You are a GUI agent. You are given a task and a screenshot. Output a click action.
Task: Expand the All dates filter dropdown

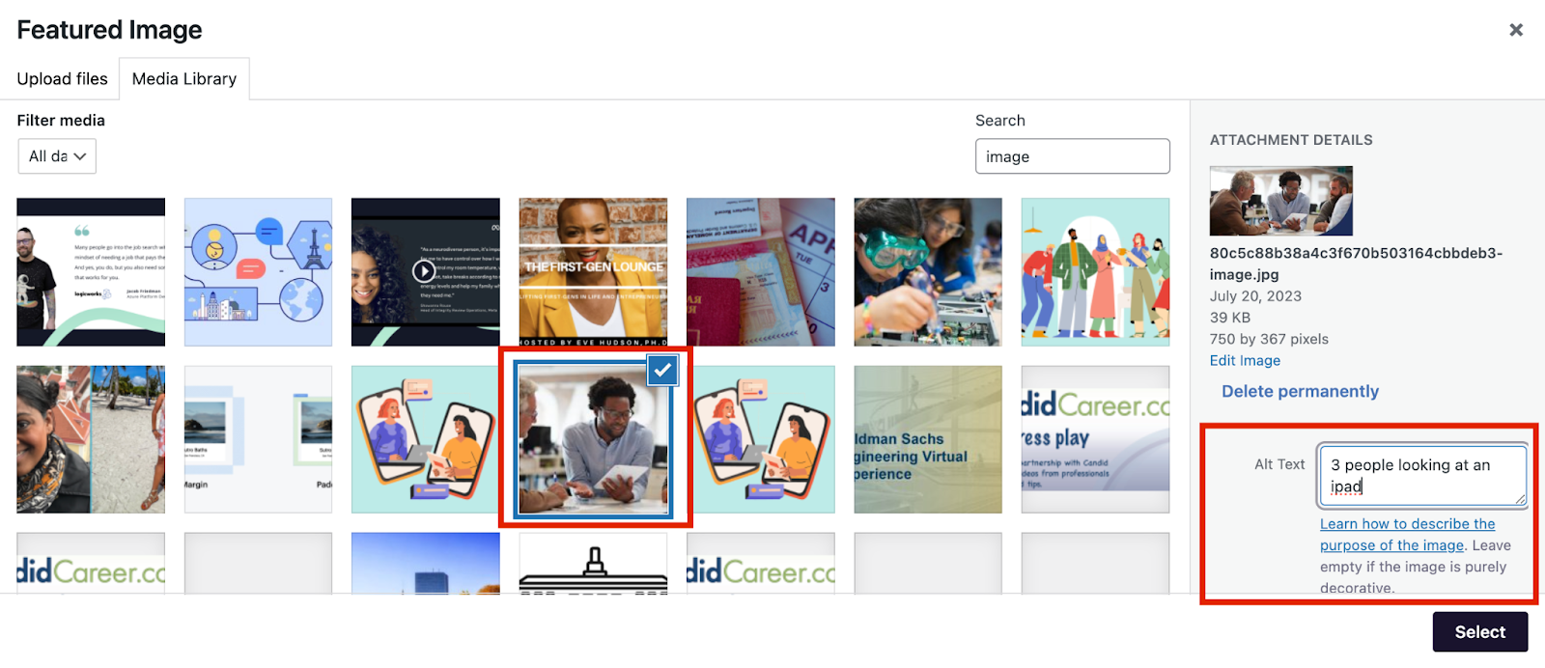pos(57,156)
